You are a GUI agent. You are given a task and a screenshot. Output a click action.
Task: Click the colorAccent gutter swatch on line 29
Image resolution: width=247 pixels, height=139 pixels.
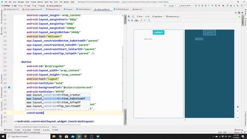click(x=9, y=88)
